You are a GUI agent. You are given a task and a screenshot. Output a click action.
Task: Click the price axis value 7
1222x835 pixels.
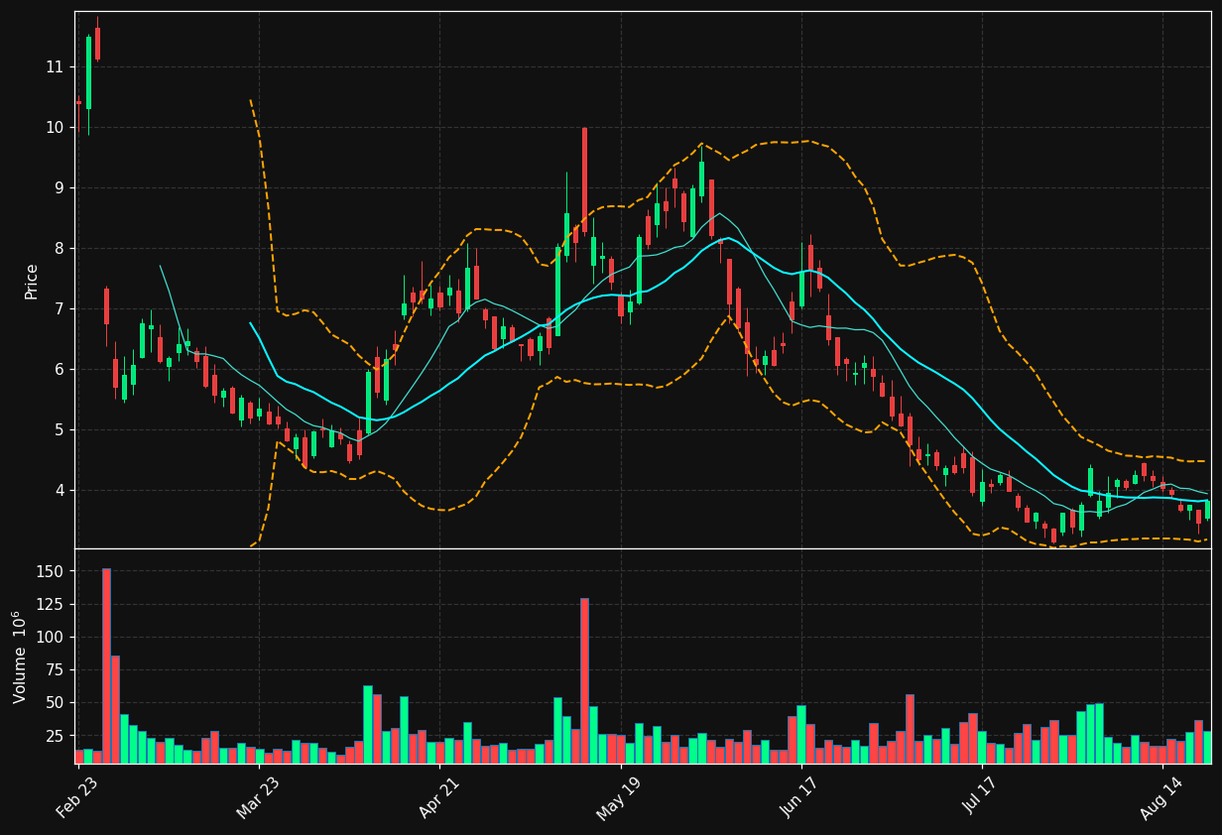[59, 309]
